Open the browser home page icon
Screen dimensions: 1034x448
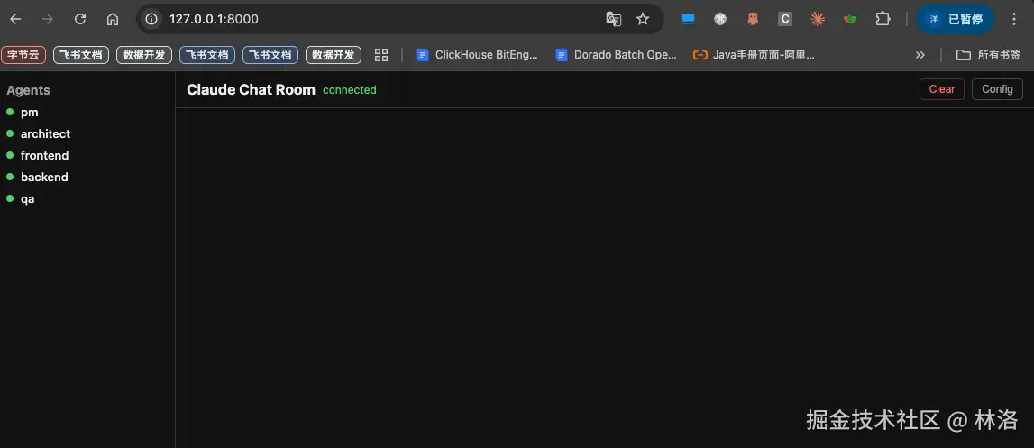113,19
